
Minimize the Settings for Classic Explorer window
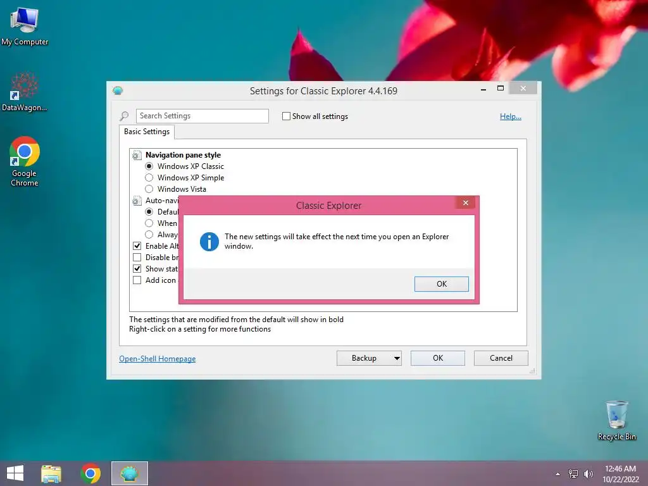[x=483, y=89]
